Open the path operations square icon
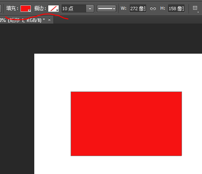This screenshot has height=174, width=202. tap(195, 8)
